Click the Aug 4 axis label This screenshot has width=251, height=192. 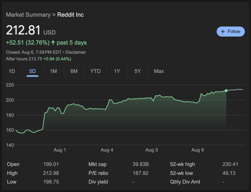click(x=107, y=150)
